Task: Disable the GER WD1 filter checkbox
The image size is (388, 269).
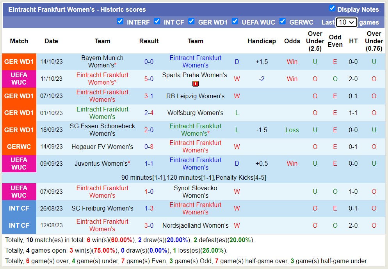Action: click(x=191, y=21)
